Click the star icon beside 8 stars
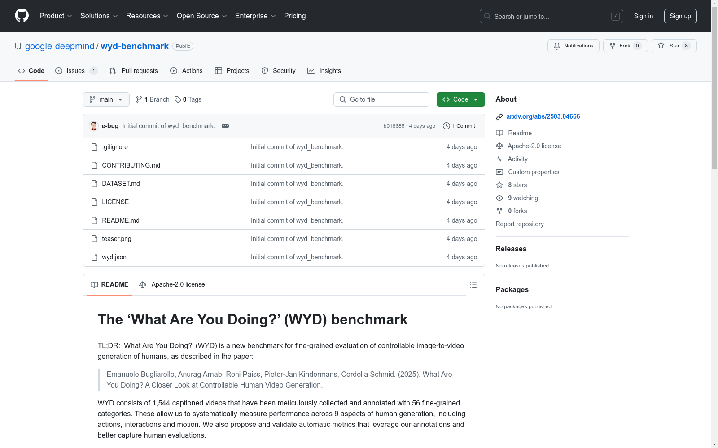Viewport: 718px width, 448px height. coord(499,185)
